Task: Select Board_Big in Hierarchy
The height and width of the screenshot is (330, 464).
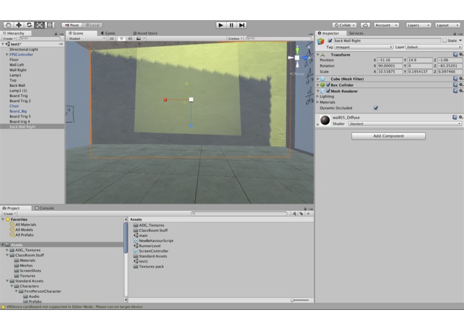Action: pos(18,112)
